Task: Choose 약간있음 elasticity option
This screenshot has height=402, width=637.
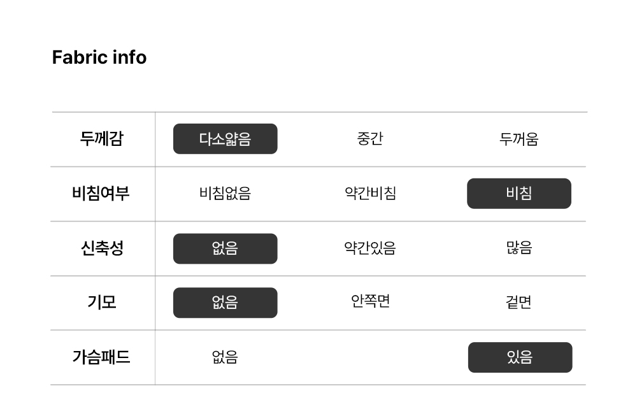Action: pyautogui.click(x=369, y=248)
